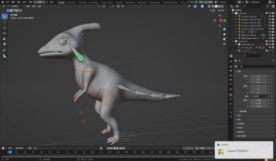Viewport: 276px width, 161px height.
Task: Activate the Annotate pencil tool
Action: tap(5, 50)
